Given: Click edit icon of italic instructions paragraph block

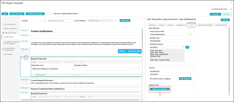Looking at the screenshot, I should (x=26, y=41).
